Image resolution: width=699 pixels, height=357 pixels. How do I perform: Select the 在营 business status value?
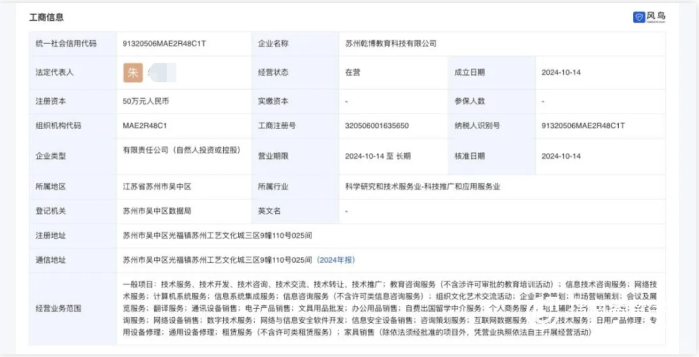[x=353, y=72]
